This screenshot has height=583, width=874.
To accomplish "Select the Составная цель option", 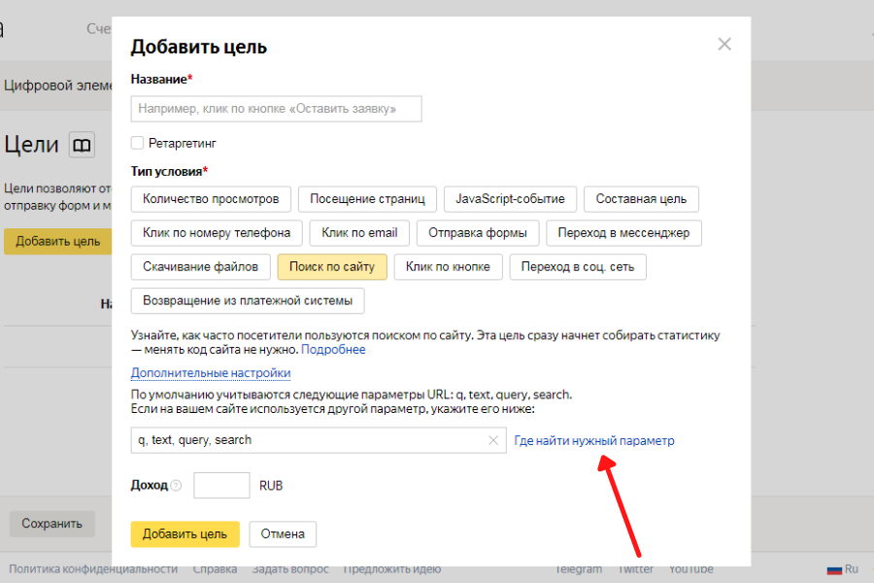I will (641, 199).
